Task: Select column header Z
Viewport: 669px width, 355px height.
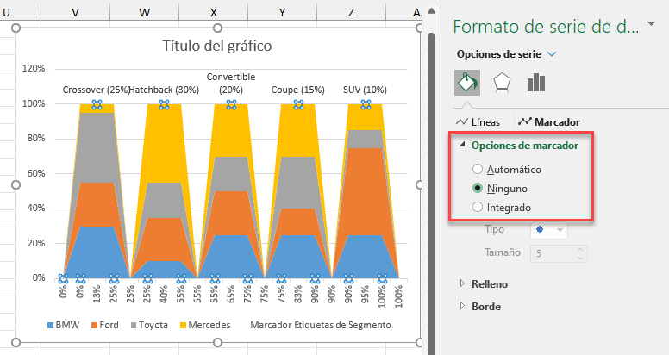Action: tap(351, 13)
